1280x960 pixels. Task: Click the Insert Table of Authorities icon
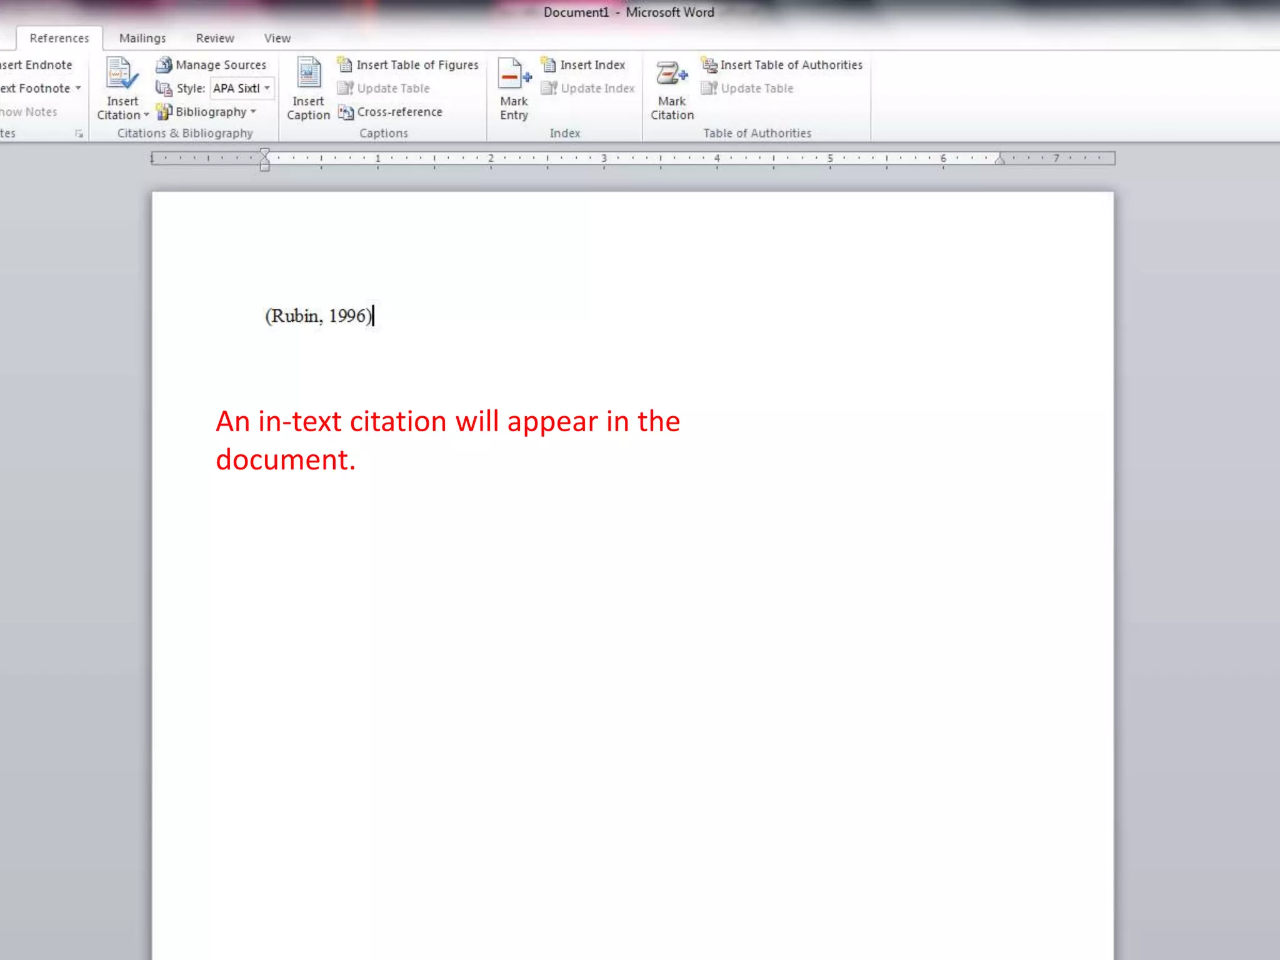point(709,64)
